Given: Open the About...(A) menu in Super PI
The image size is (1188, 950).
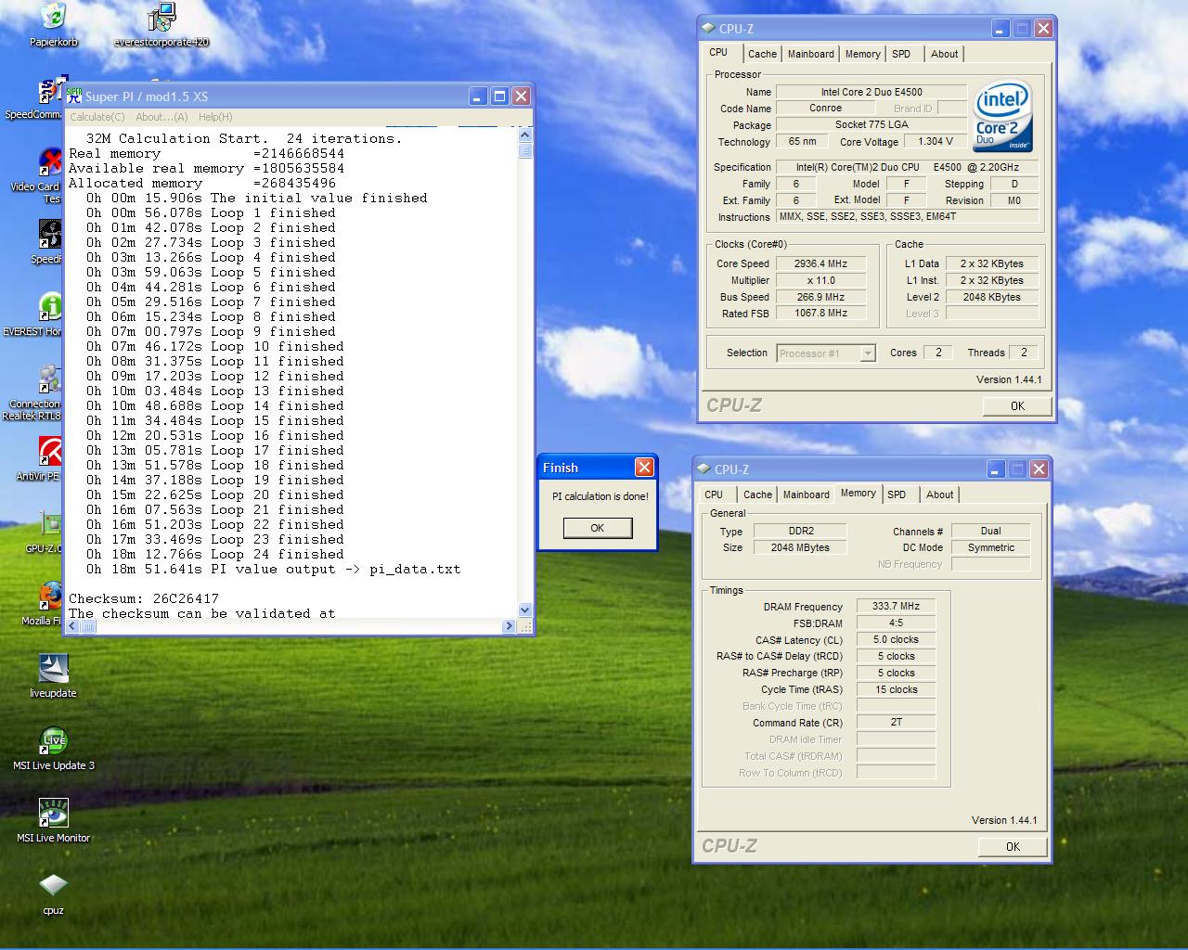Looking at the screenshot, I should click(x=161, y=117).
